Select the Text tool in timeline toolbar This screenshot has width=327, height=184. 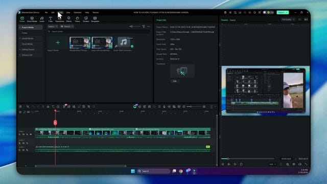click(53, 107)
